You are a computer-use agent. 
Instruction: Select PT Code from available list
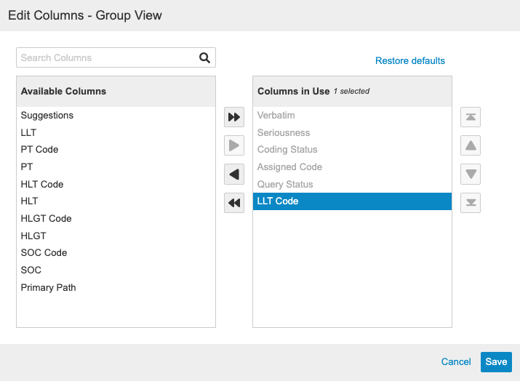[x=39, y=150]
